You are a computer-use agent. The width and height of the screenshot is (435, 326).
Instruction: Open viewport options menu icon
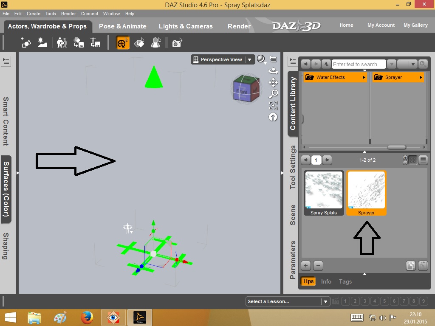(273, 59)
